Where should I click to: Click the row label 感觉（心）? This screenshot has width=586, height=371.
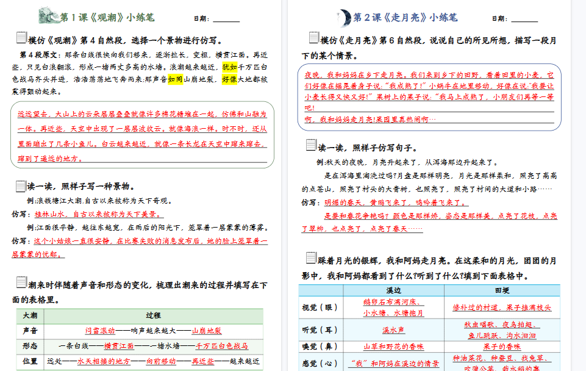320,364
